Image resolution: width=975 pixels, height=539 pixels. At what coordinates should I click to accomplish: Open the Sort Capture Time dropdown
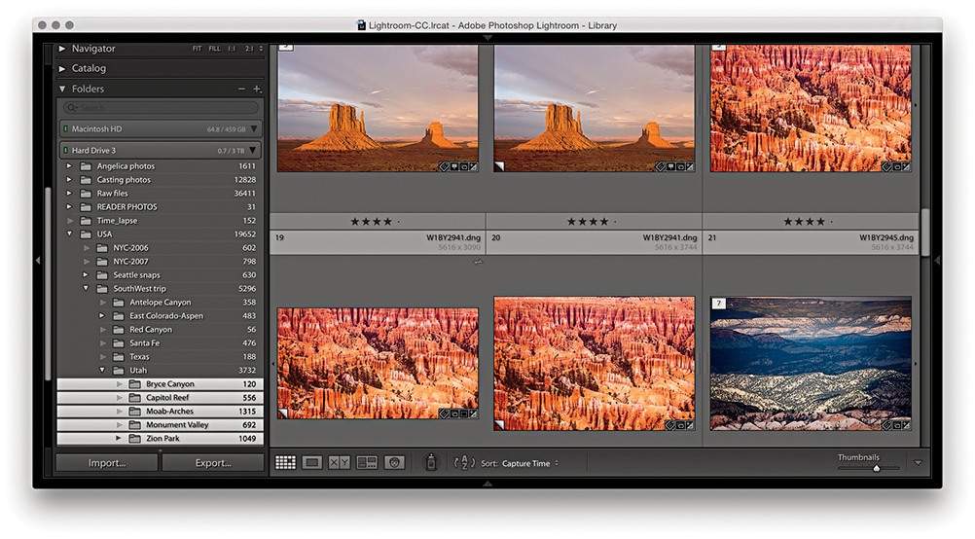531,464
